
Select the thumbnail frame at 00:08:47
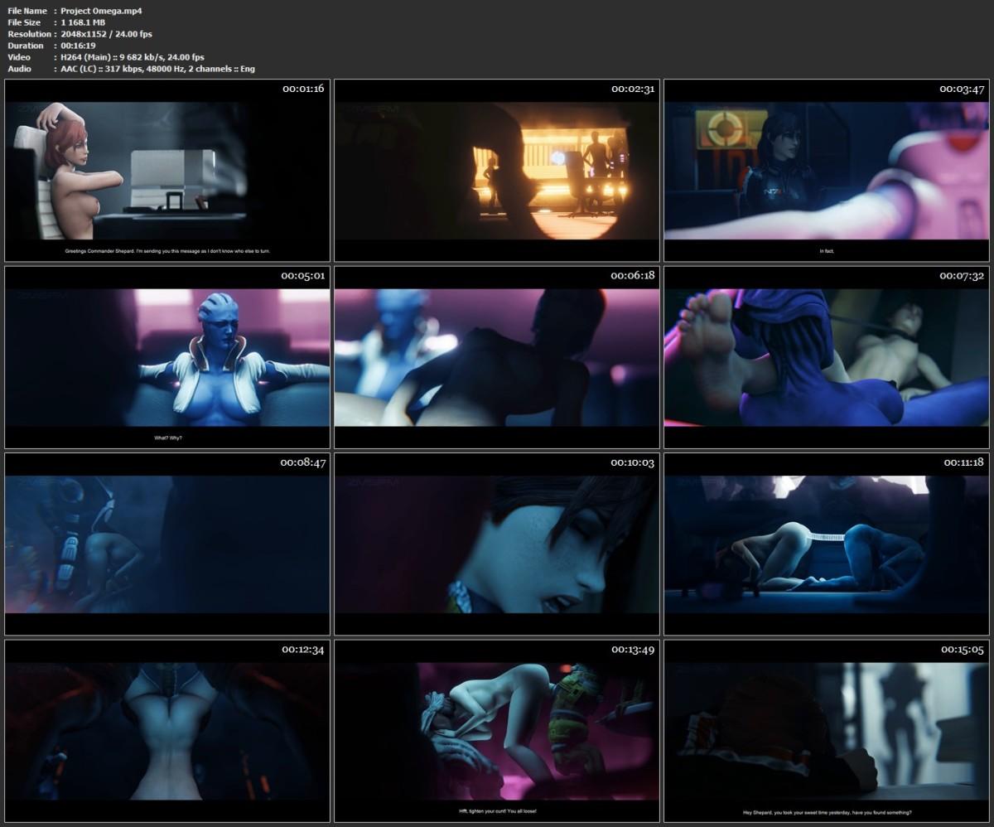tap(167, 544)
